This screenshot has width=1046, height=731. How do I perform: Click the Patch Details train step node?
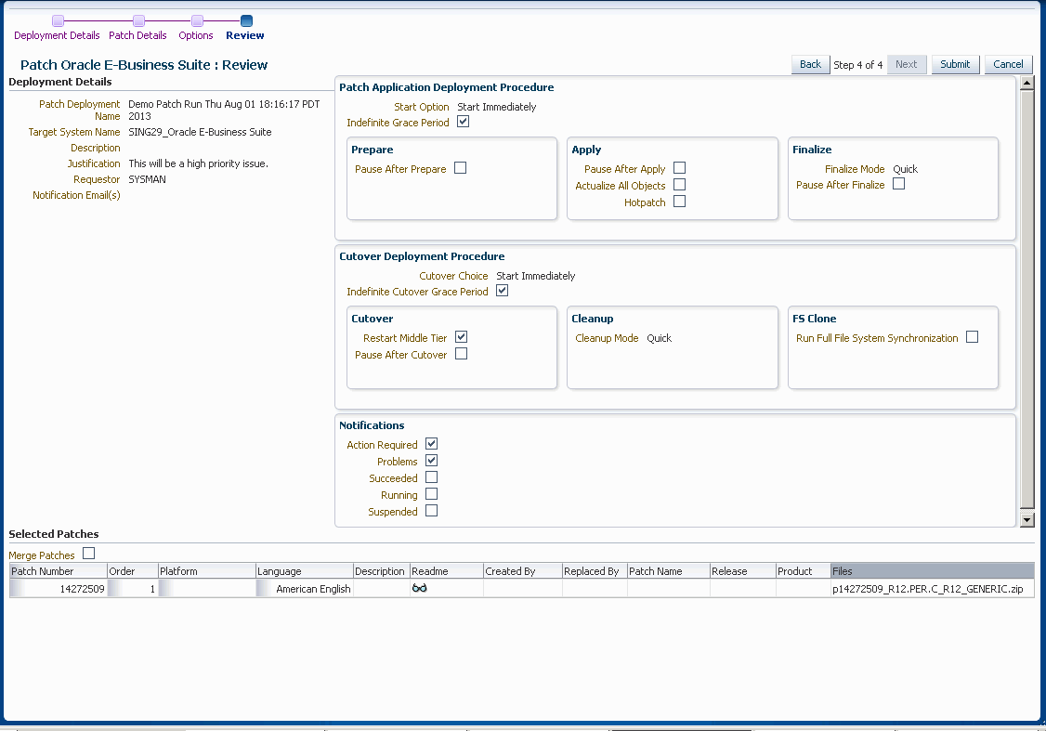pos(138,21)
